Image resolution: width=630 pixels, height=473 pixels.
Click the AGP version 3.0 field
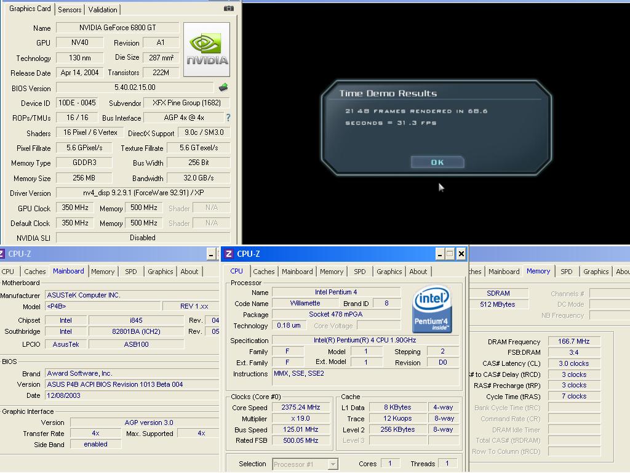[x=145, y=422]
